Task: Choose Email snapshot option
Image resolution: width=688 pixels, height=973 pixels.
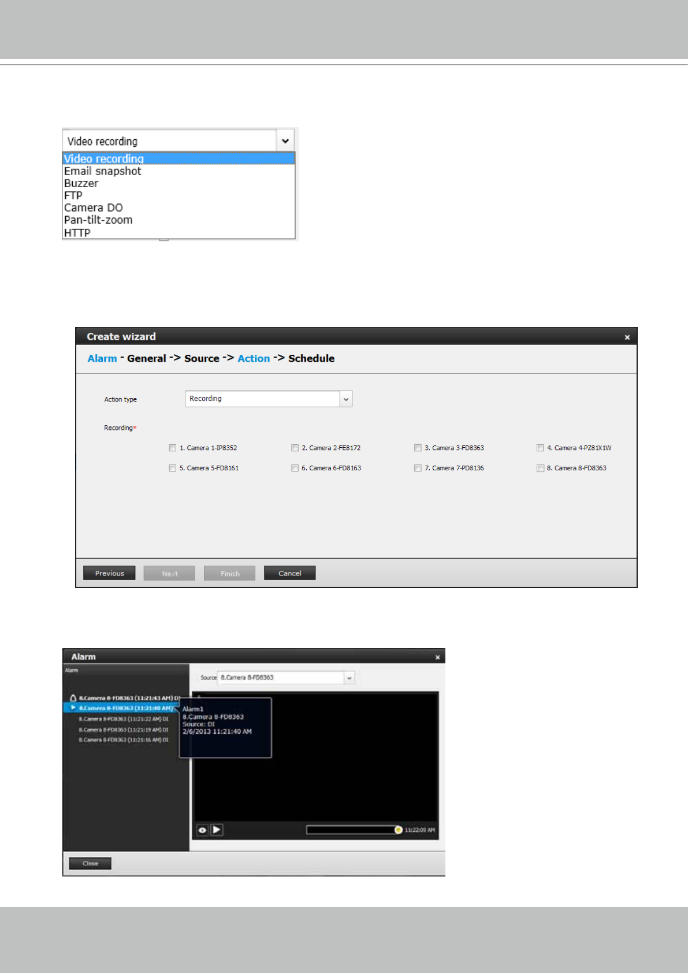Action: point(178,171)
